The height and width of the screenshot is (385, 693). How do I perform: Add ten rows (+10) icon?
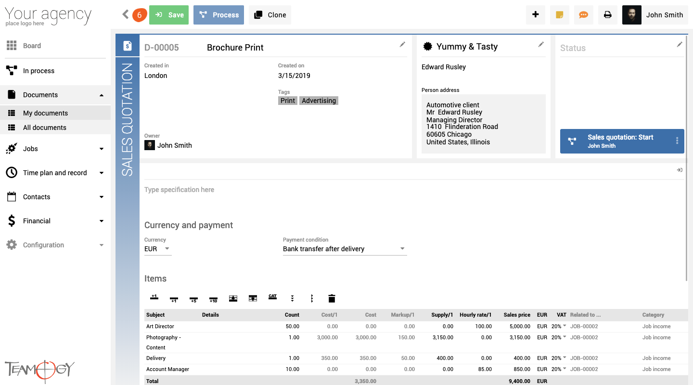point(213,299)
